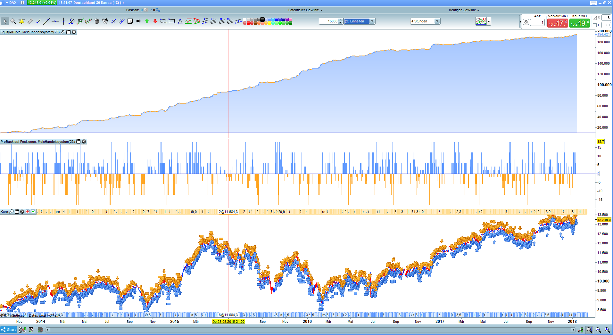Click the Fibonacci epsilon lines tool
The width and height of the screenshot is (613, 335).
pos(213,21)
